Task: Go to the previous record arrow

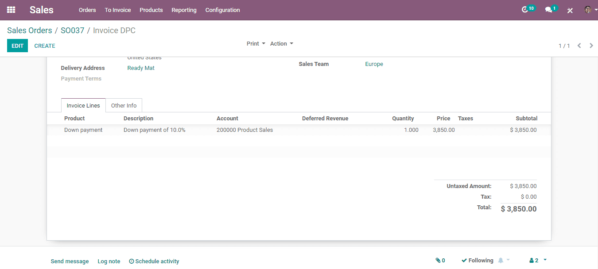Action: (579, 46)
